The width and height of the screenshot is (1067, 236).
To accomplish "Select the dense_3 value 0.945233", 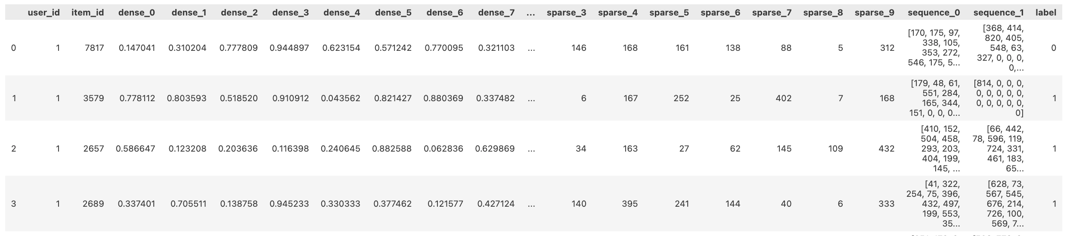I will point(289,204).
